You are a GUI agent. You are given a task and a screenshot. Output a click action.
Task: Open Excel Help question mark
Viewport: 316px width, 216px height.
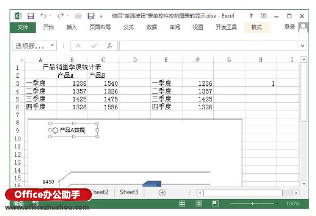click(x=251, y=16)
